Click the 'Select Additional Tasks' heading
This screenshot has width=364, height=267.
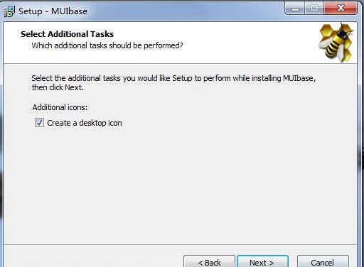tap(68, 34)
